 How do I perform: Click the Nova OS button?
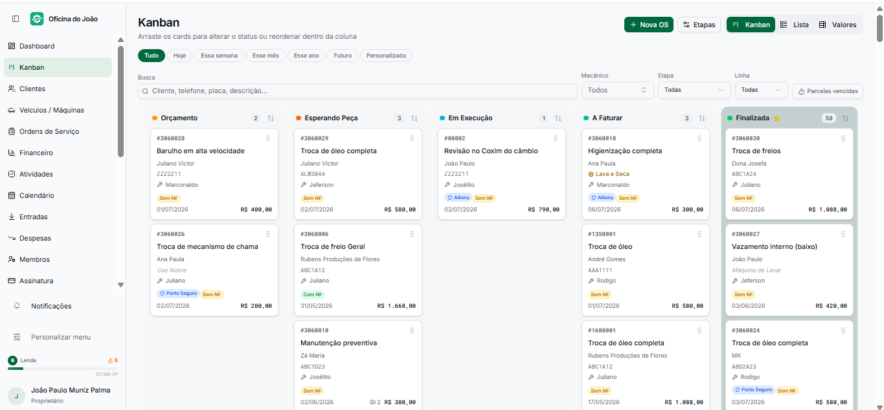point(649,25)
